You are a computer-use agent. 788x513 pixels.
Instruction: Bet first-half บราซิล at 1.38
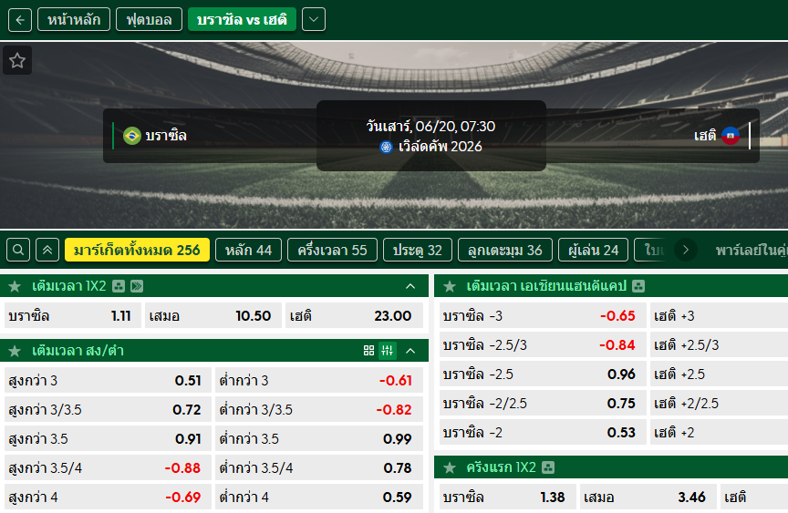point(508,497)
